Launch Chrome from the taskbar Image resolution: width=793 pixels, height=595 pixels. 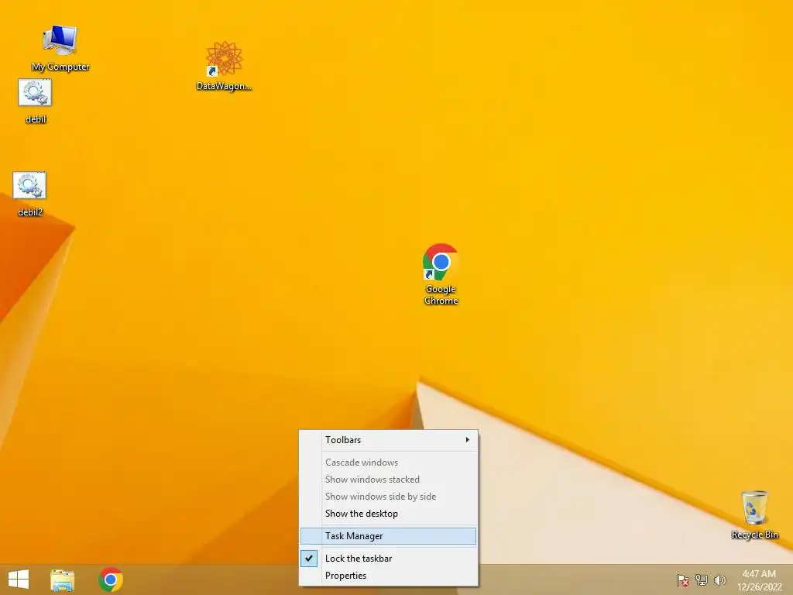pos(111,580)
